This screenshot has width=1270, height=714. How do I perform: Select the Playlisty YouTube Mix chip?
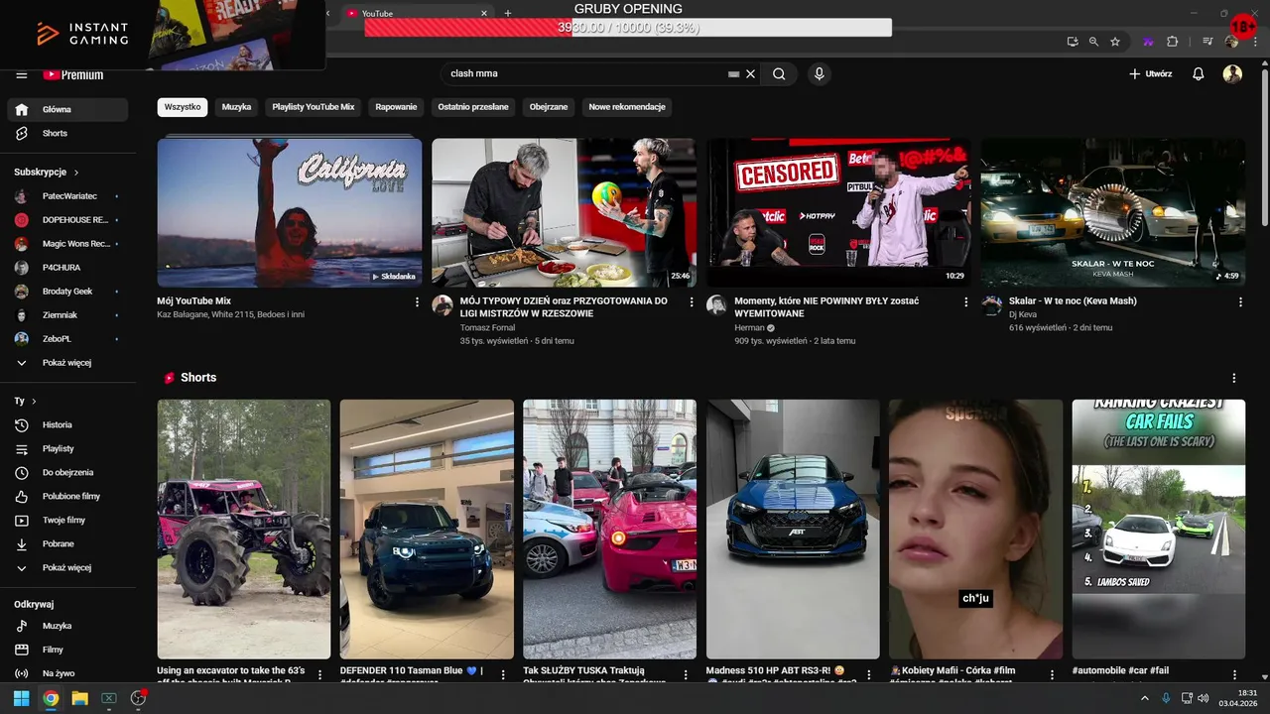tap(314, 106)
